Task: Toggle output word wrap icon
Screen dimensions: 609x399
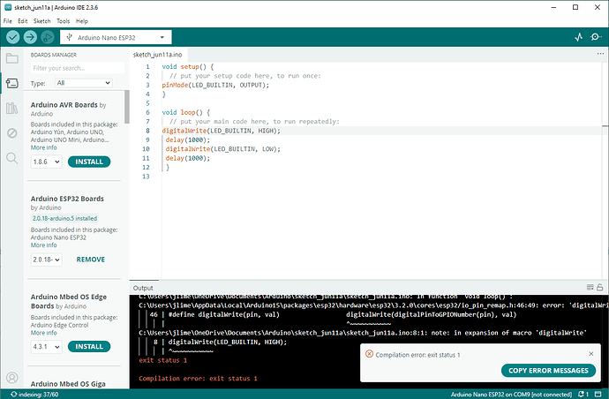Action: (590, 288)
